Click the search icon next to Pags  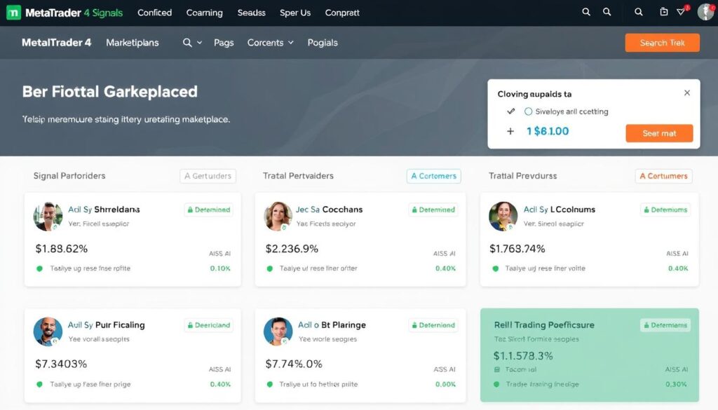(187, 43)
